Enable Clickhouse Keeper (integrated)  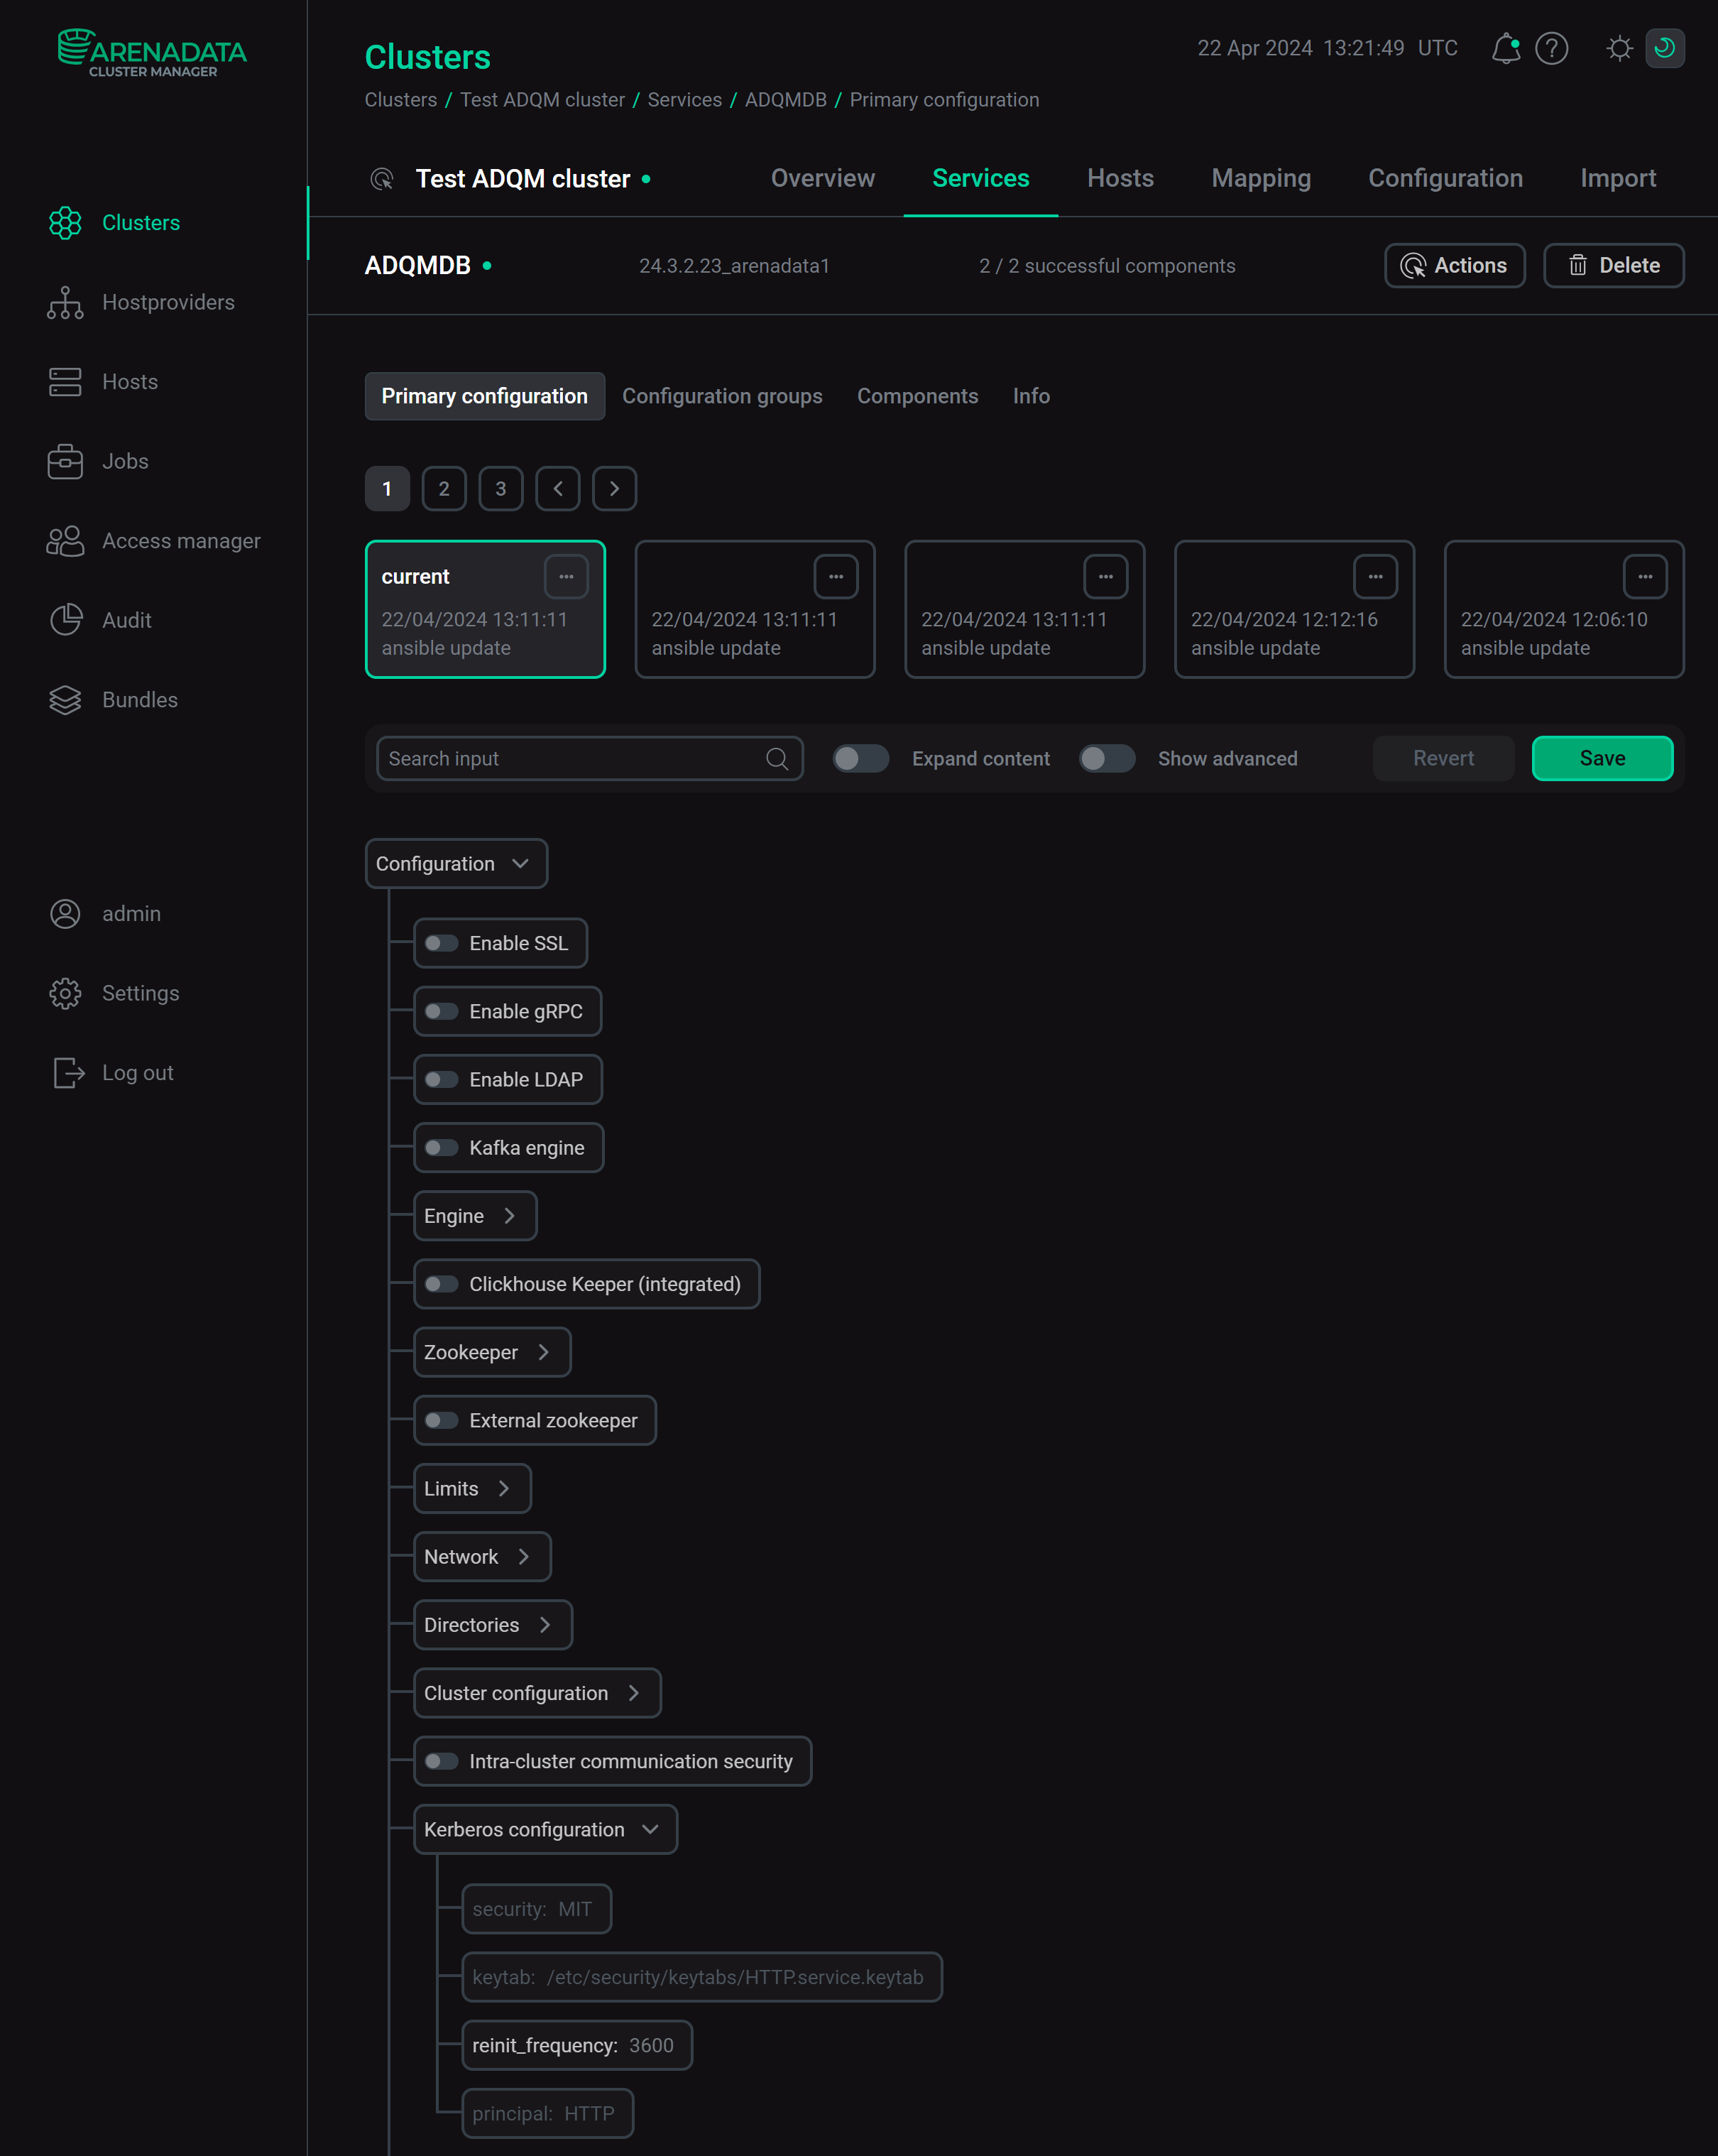click(441, 1284)
